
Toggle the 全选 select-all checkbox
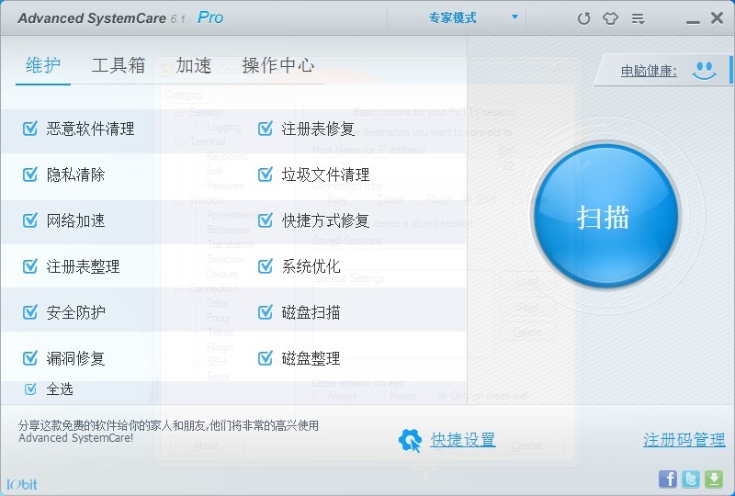click(30, 389)
